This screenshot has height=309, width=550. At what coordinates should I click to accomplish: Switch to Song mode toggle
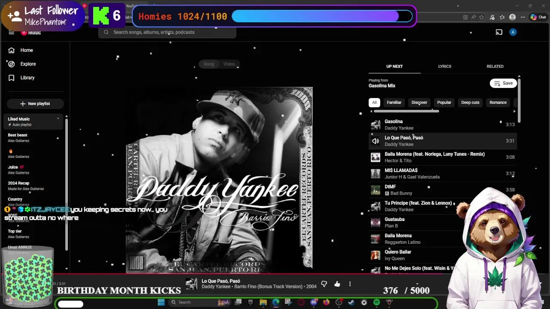coord(209,64)
